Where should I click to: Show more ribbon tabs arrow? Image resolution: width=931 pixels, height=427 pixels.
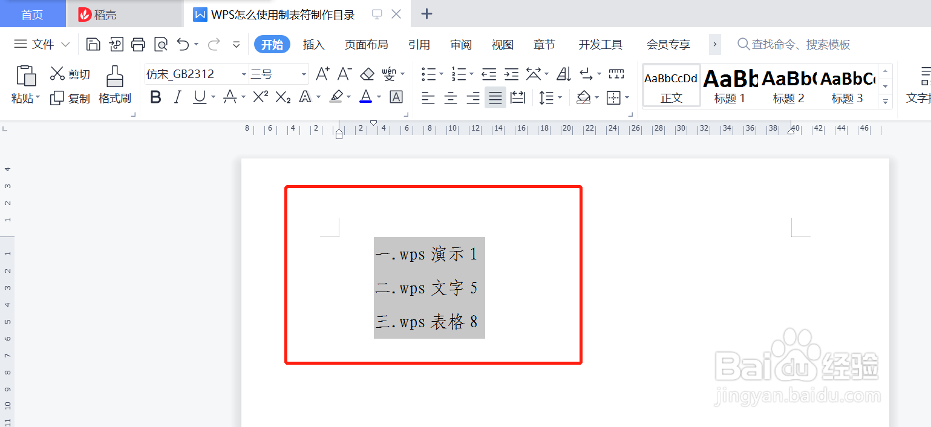click(715, 44)
